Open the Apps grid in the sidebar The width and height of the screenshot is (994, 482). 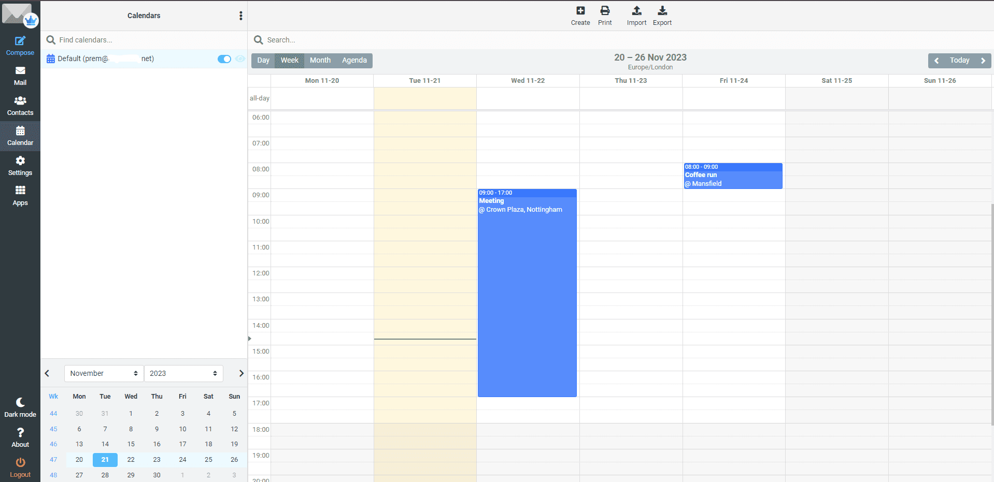tap(20, 196)
